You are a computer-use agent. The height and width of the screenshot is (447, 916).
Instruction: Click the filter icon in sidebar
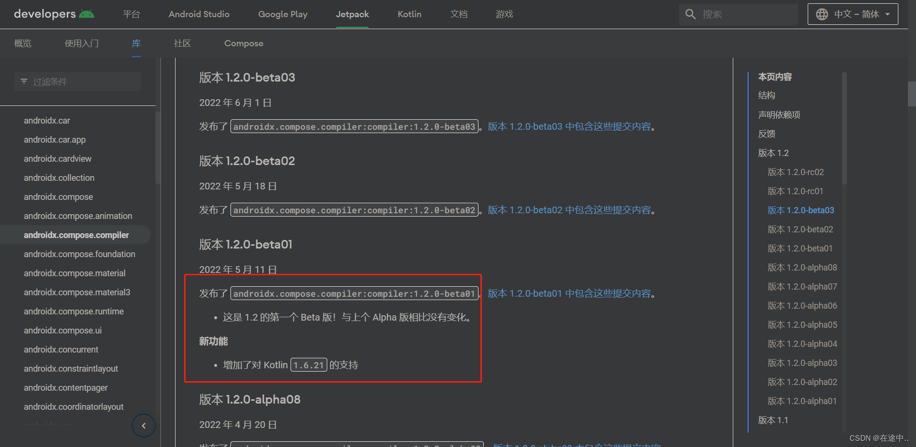coord(24,82)
